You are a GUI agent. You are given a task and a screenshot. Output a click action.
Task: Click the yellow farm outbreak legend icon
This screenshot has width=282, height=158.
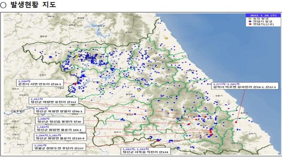point(250,19)
